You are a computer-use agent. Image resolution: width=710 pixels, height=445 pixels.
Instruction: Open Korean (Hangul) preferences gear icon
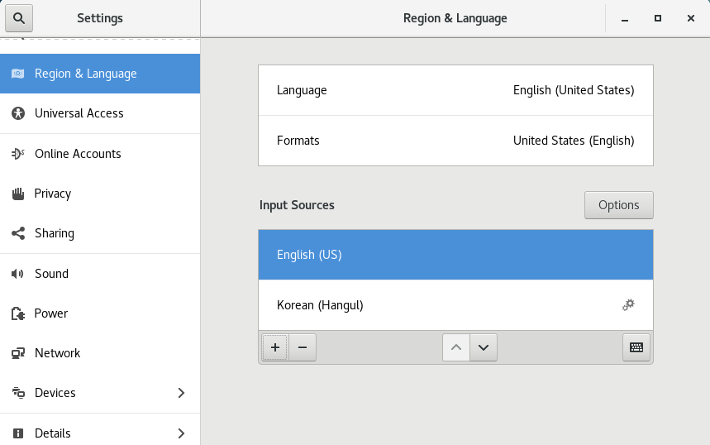(x=628, y=305)
